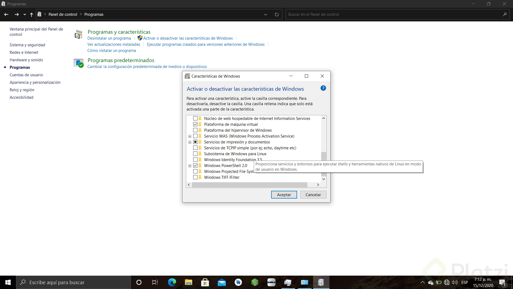The height and width of the screenshot is (289, 513).
Task: Click the Programas y características icon
Action: [x=78, y=35]
